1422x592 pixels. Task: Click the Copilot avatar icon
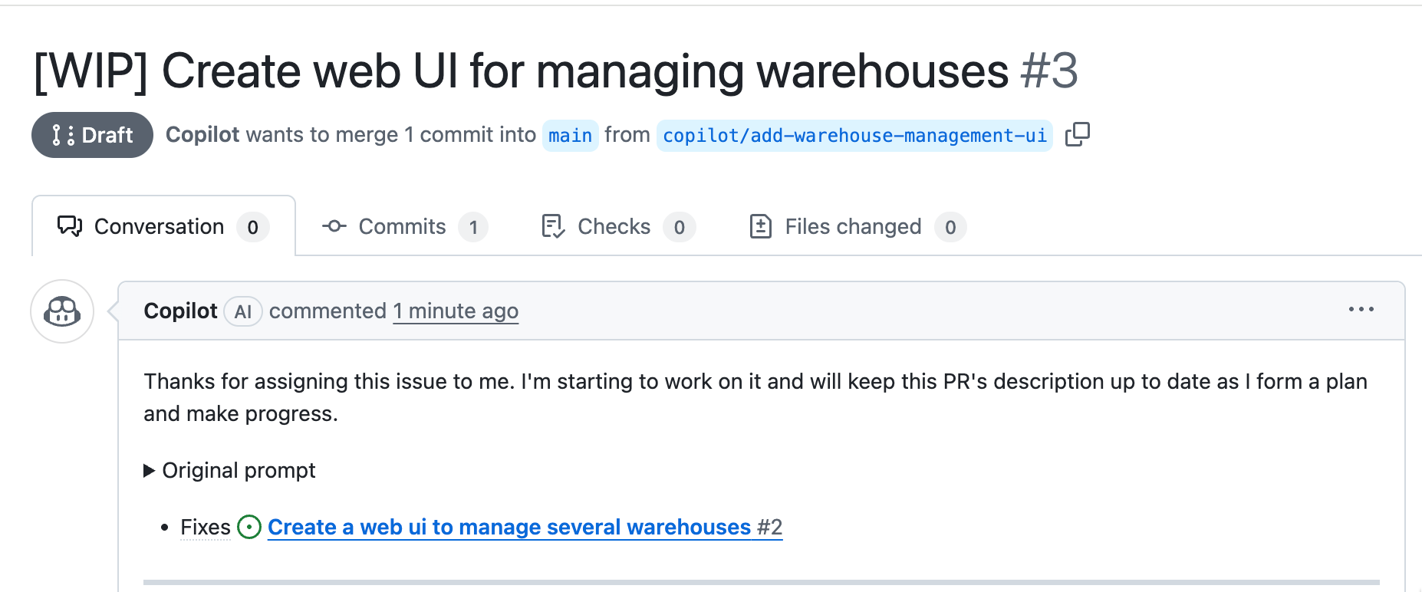pos(62,311)
